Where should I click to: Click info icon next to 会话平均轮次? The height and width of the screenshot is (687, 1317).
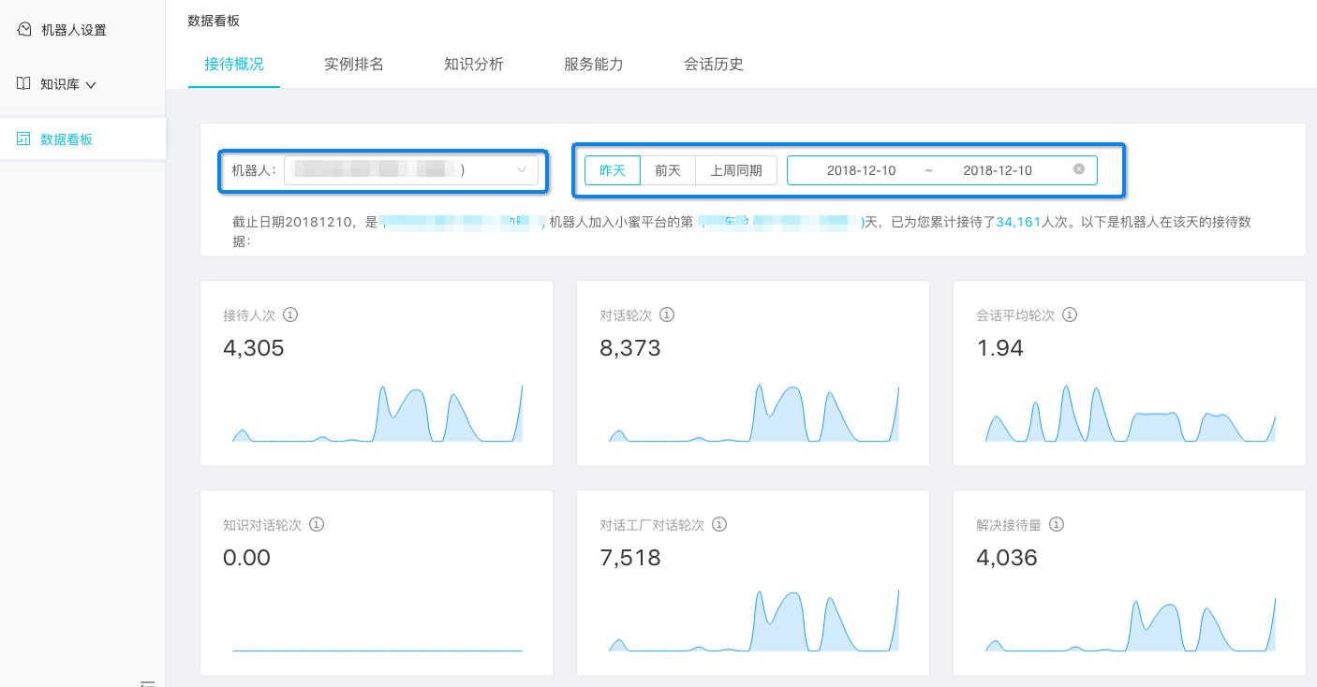(x=1070, y=315)
